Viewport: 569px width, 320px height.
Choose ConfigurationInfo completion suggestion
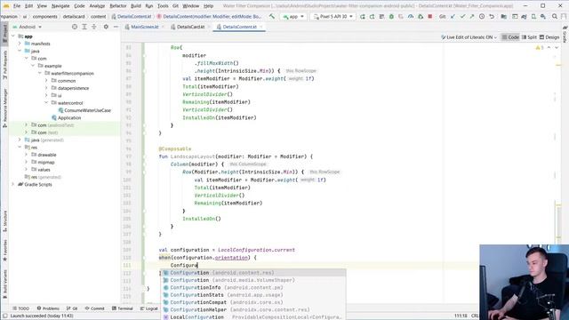pos(253,288)
